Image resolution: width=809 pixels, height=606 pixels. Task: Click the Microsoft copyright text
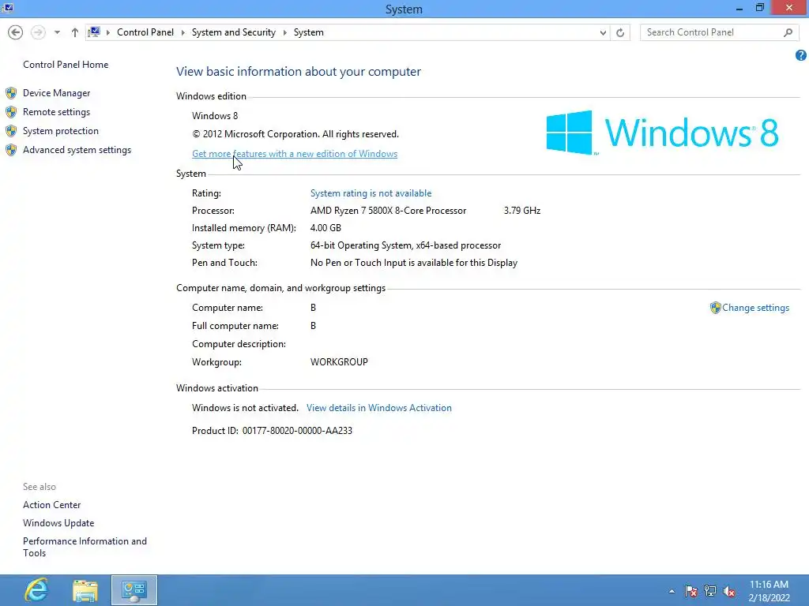tap(295, 134)
